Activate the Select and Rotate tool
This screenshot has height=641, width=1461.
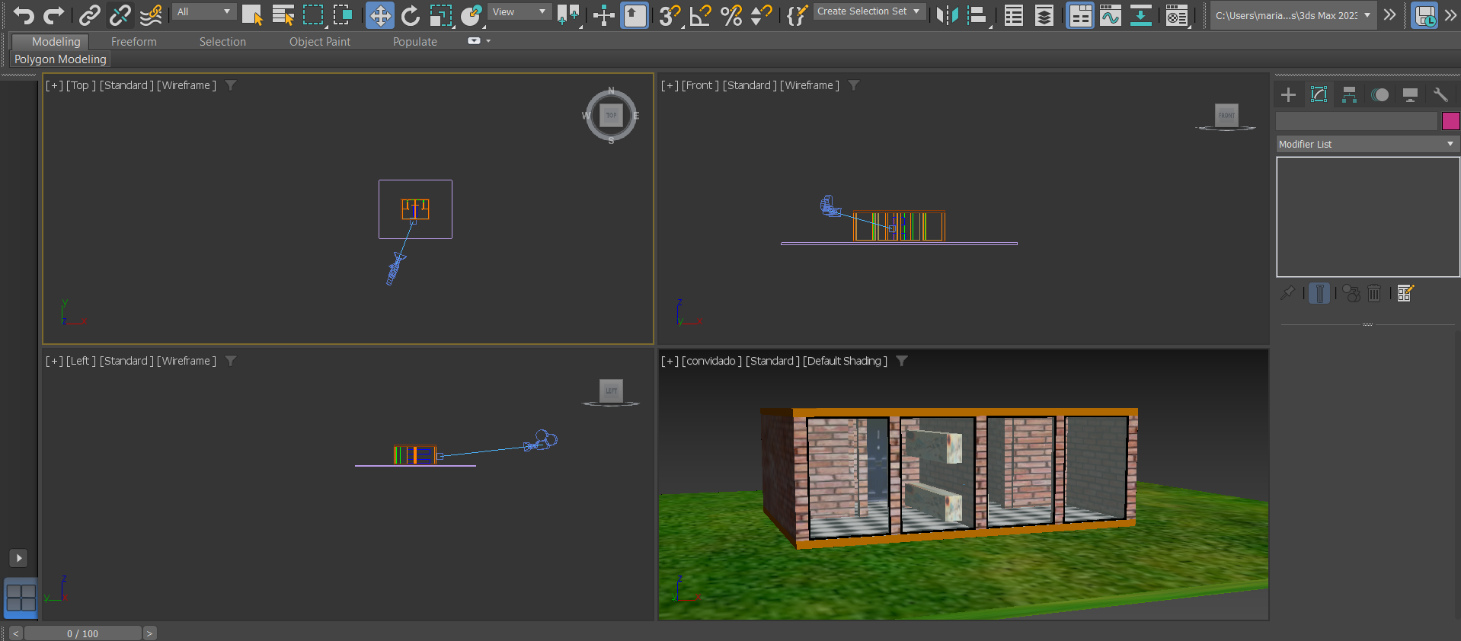coord(411,15)
